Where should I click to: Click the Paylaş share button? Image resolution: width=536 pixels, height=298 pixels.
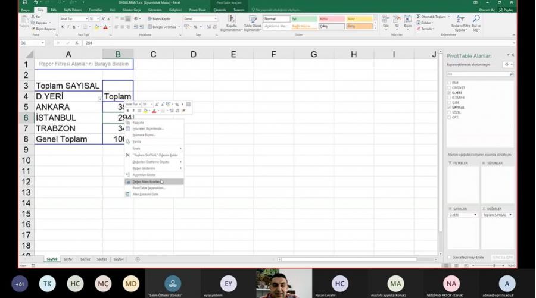(506, 10)
